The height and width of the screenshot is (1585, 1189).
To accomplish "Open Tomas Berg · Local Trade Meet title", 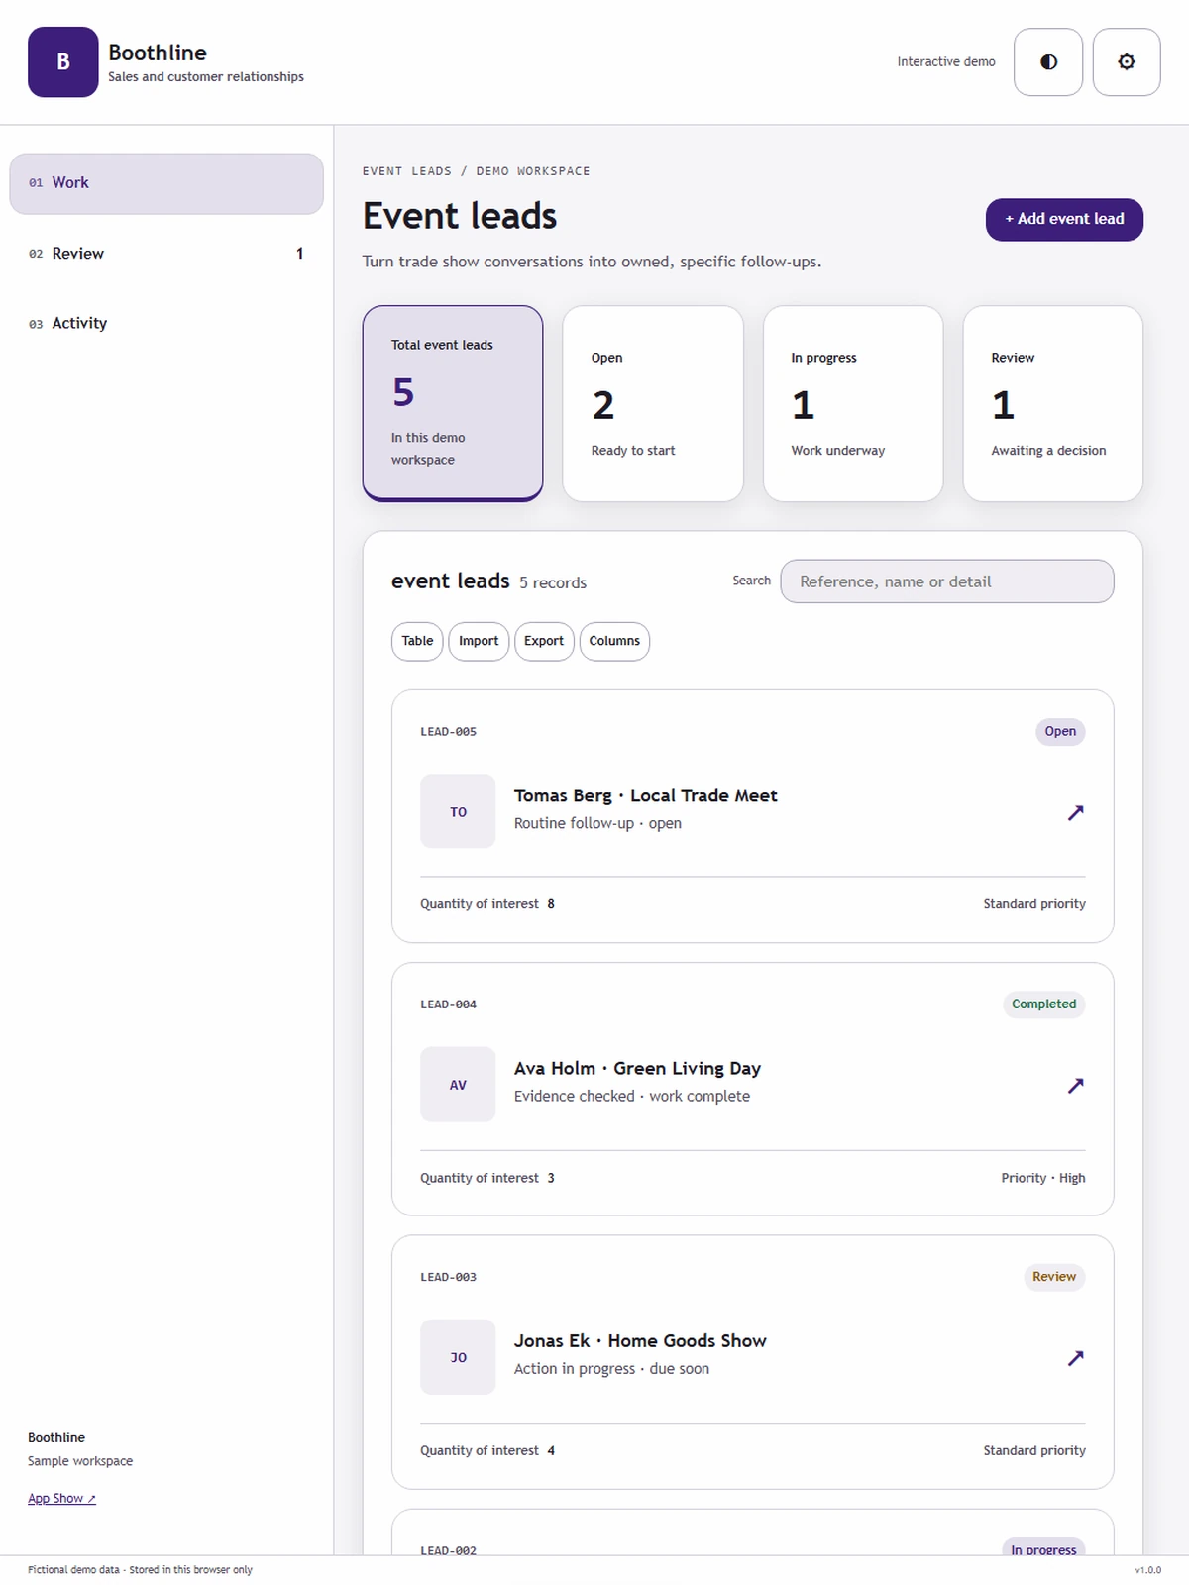I will [645, 795].
